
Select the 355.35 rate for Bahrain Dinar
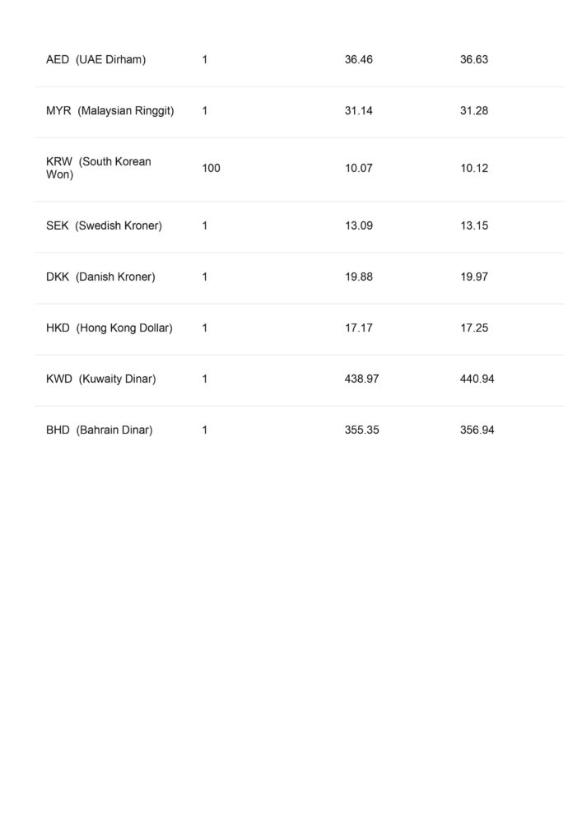(x=362, y=430)
